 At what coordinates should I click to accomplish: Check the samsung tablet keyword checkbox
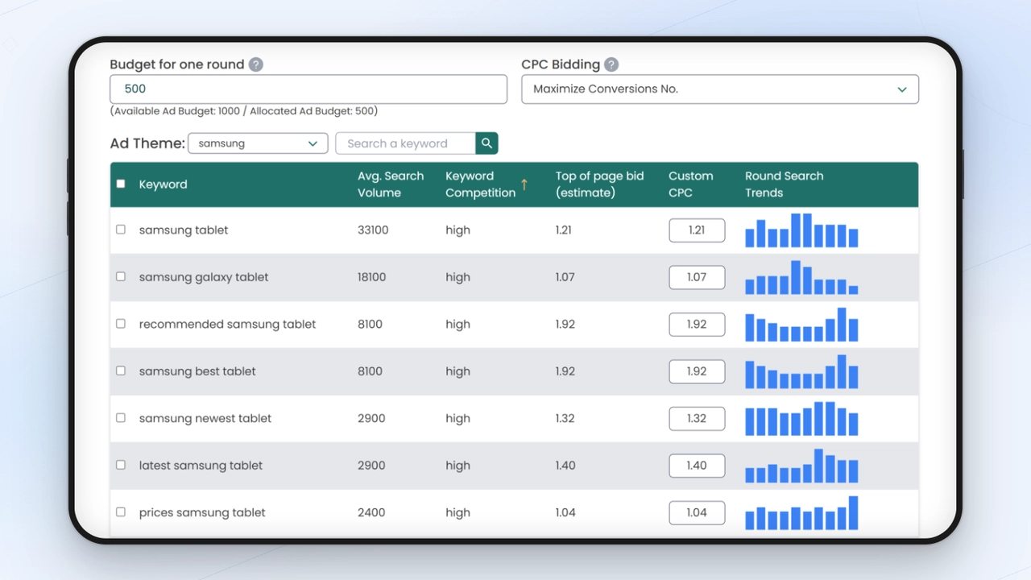[121, 229]
